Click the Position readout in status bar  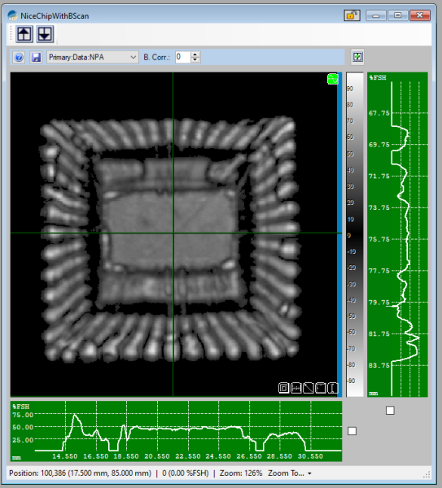click(80, 473)
